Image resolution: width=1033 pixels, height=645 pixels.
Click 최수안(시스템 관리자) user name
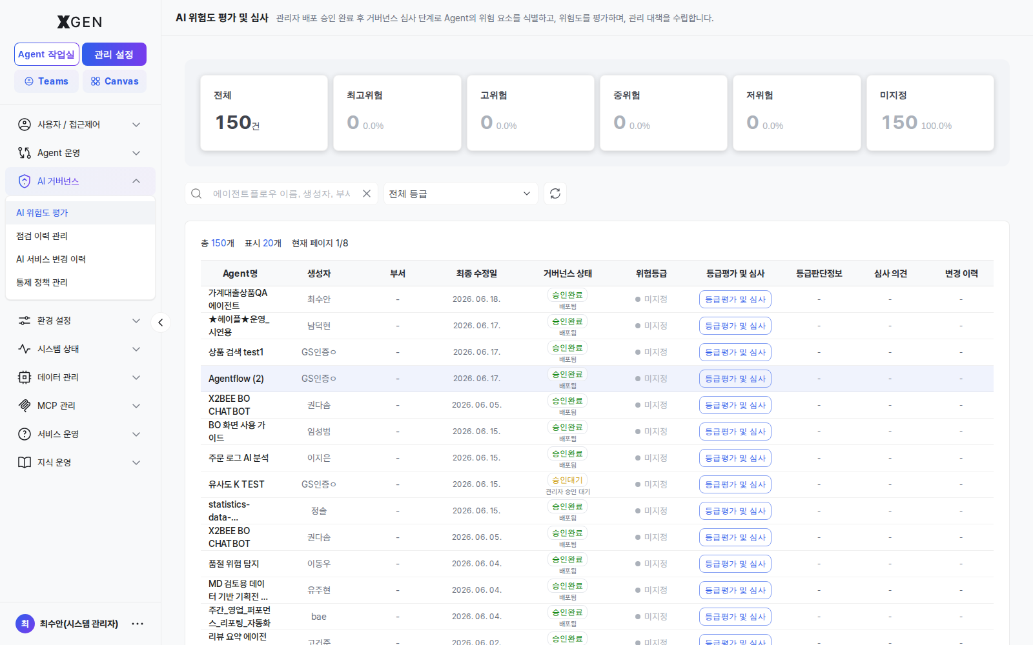[x=79, y=624]
